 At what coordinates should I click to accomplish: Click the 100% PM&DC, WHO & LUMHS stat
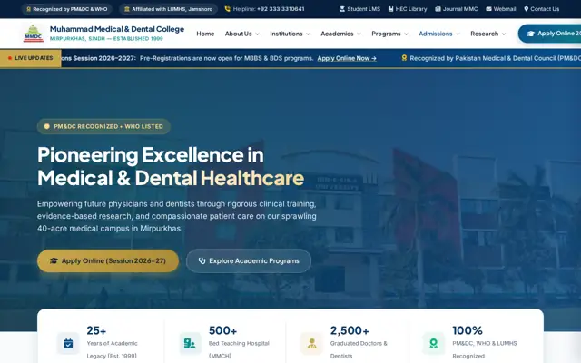point(470,343)
